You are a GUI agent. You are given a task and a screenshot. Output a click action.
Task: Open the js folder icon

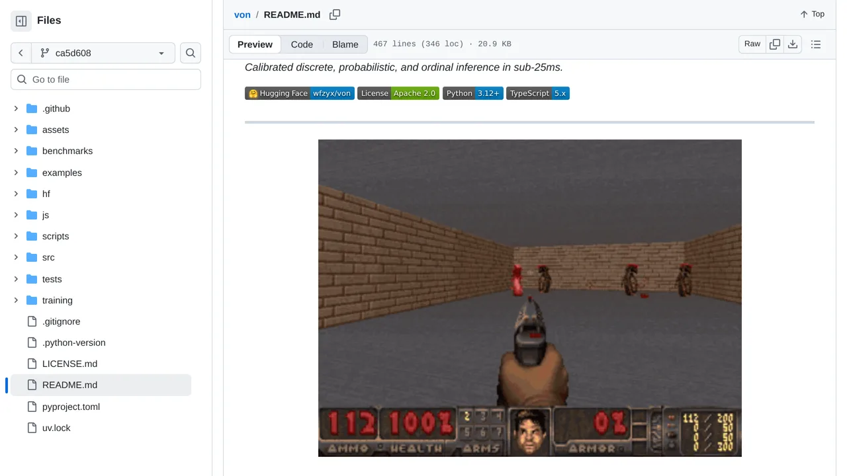tap(32, 215)
